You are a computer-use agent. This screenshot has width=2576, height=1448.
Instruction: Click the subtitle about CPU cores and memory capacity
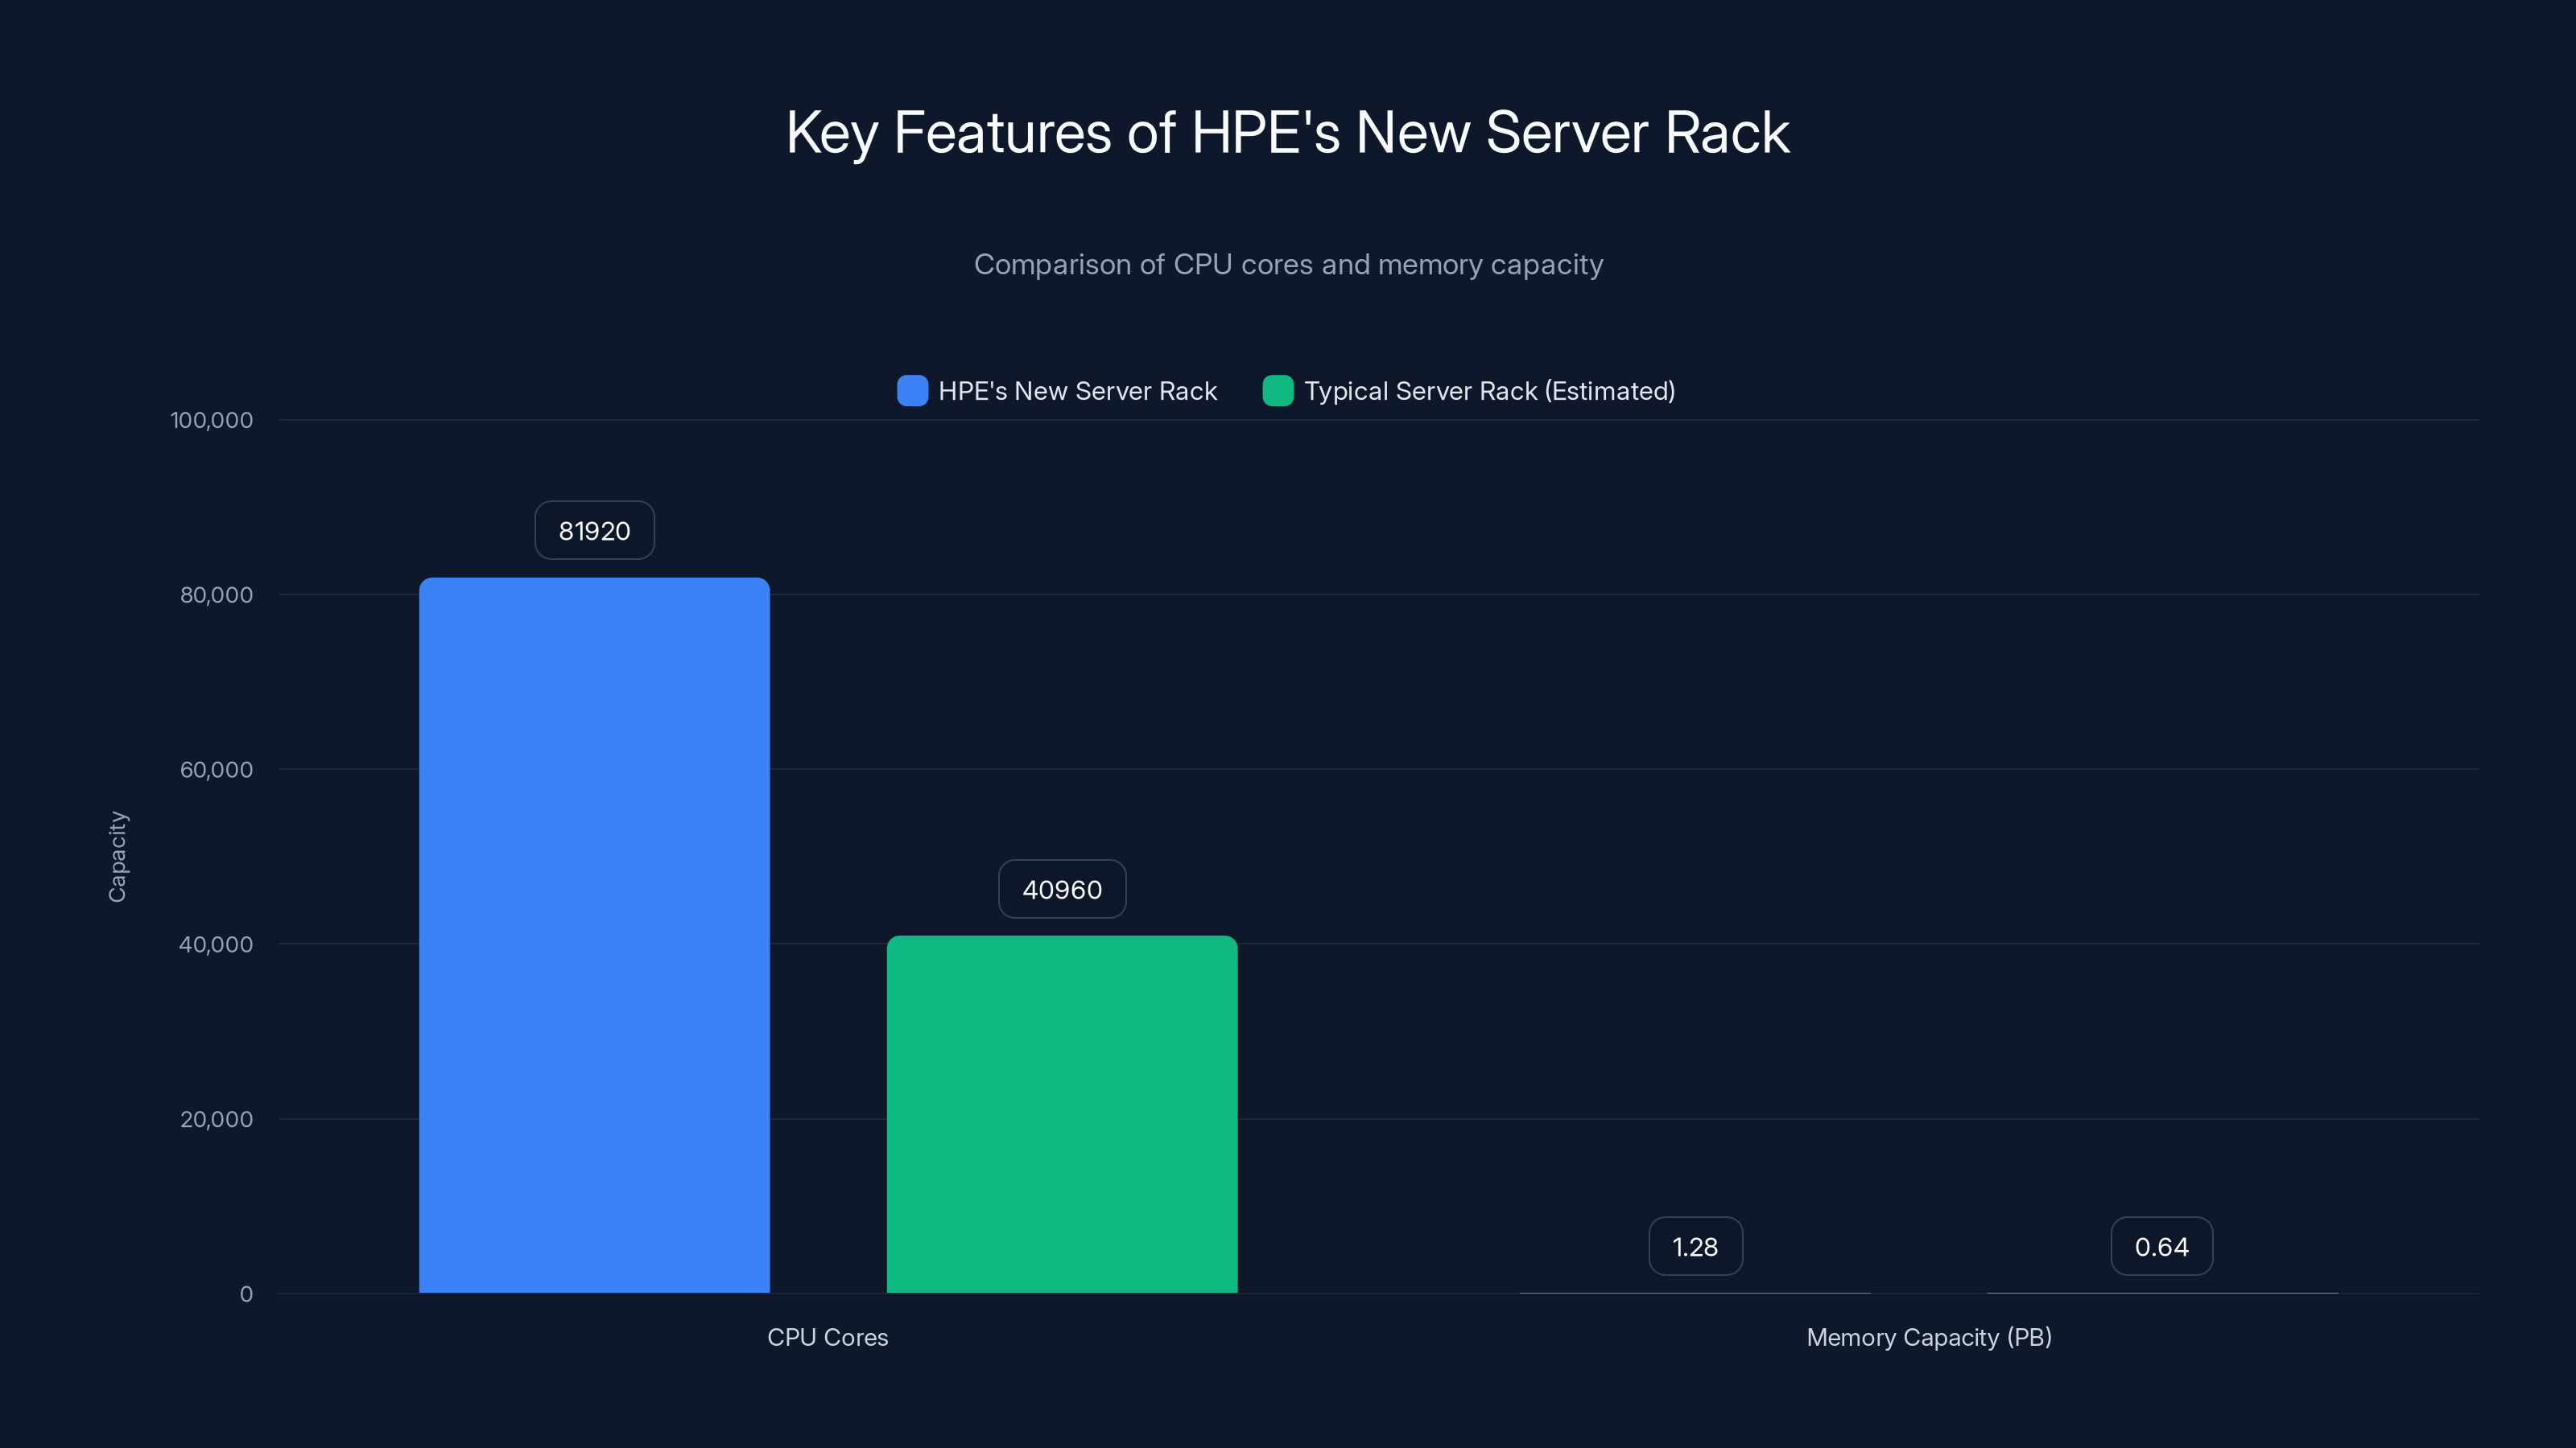1288,265
